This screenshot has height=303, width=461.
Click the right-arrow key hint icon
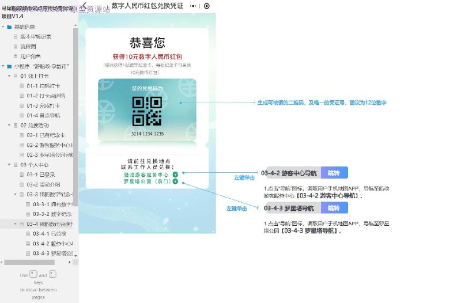52,274
